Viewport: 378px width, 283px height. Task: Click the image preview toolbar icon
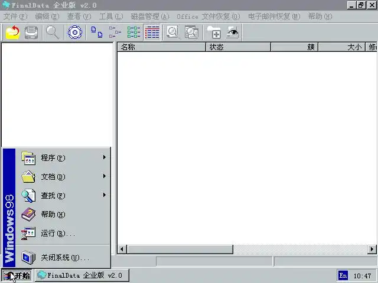pos(191,32)
